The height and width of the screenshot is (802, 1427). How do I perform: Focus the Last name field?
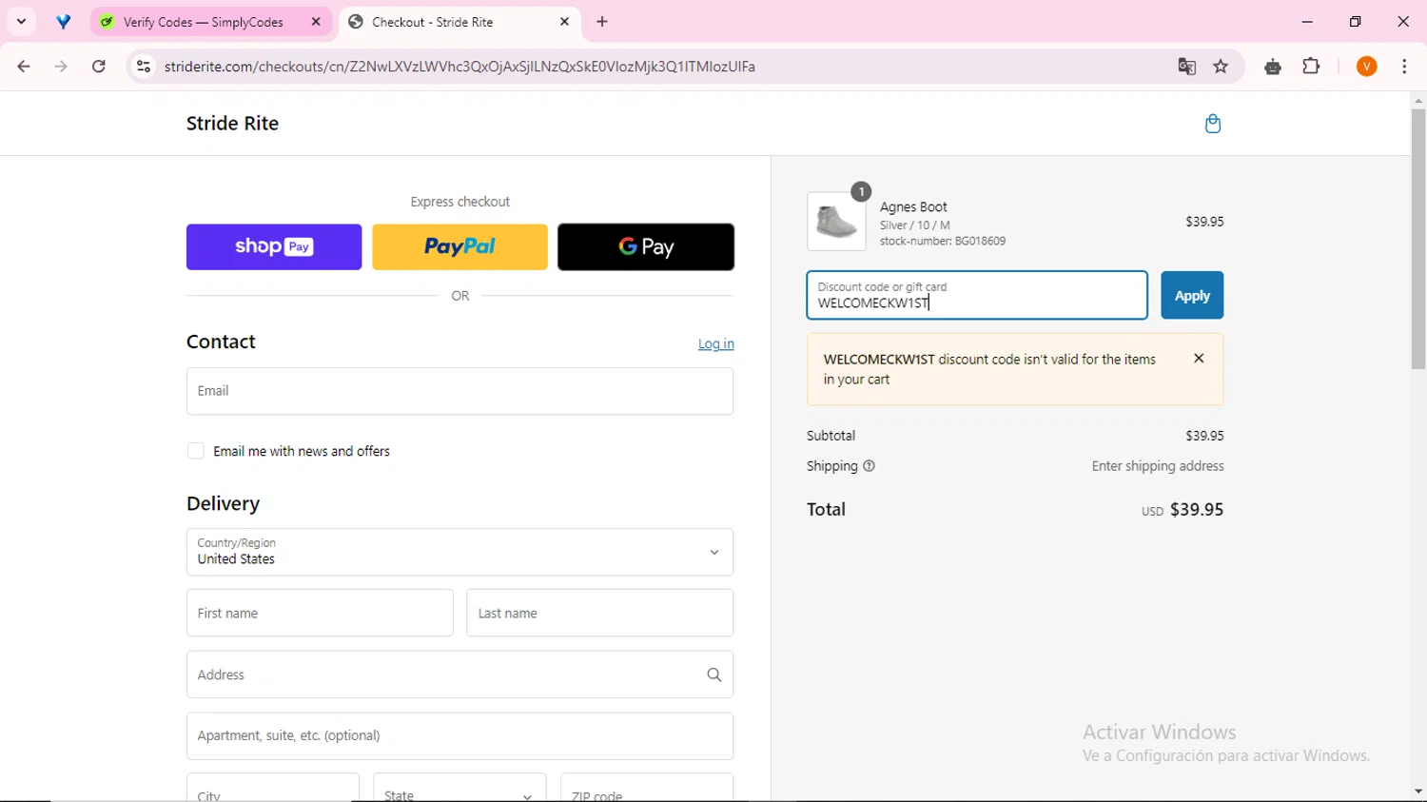tap(600, 613)
